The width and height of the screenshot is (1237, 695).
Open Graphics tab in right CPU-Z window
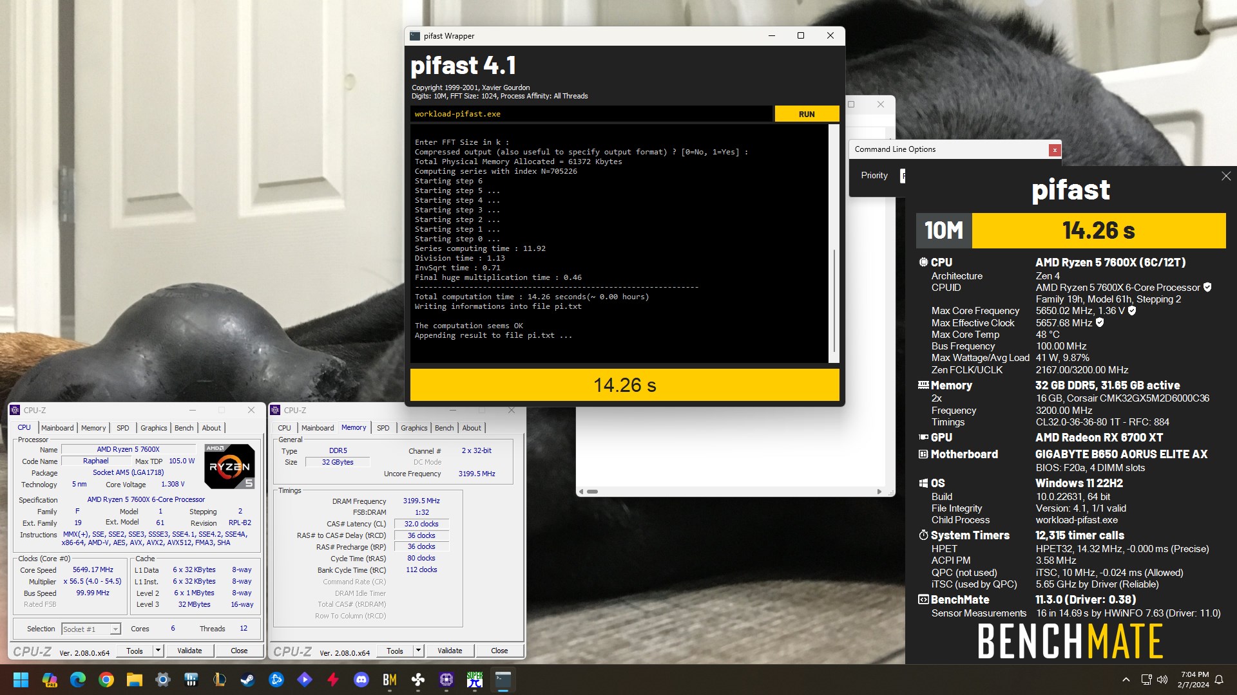click(414, 428)
